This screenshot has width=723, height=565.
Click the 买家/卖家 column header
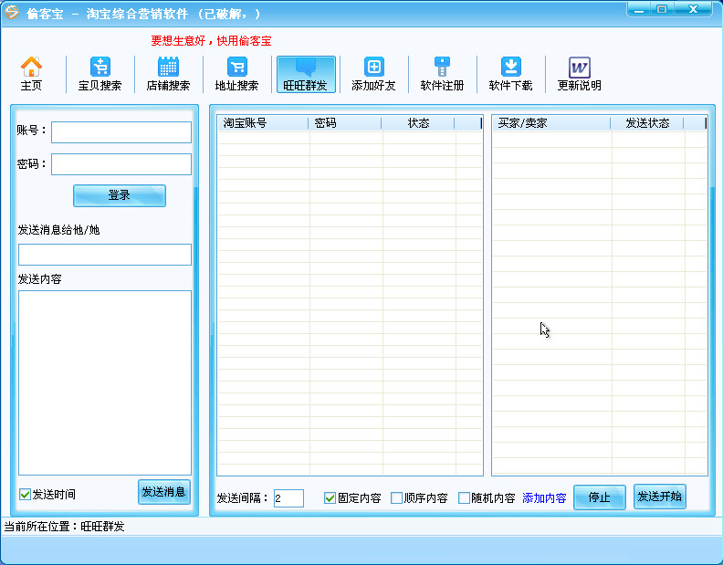tap(551, 123)
